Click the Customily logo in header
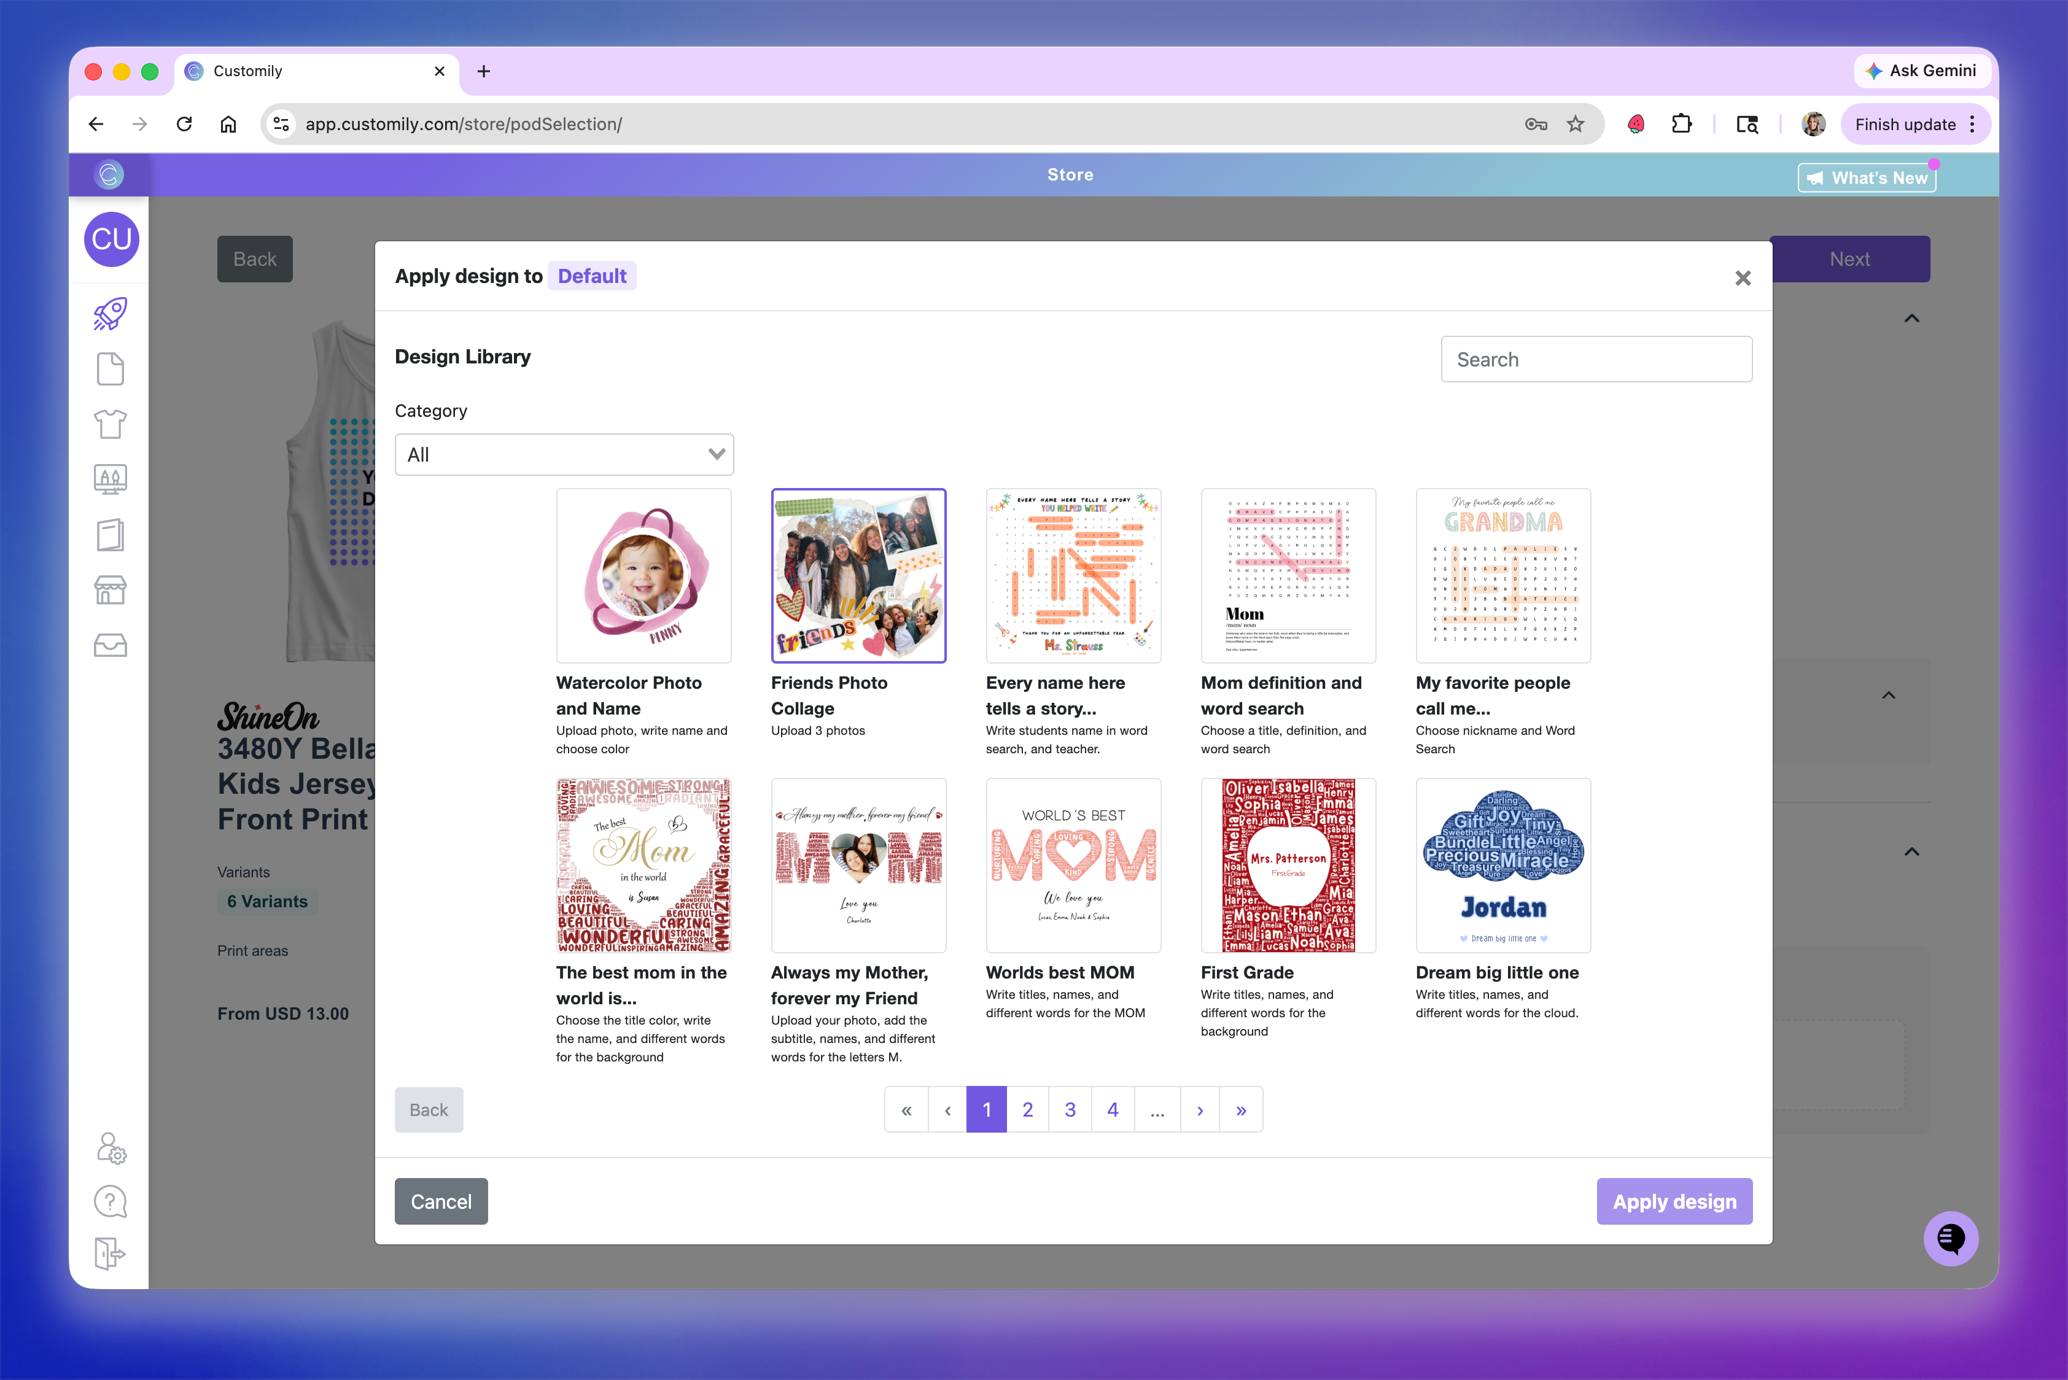 coord(109,174)
